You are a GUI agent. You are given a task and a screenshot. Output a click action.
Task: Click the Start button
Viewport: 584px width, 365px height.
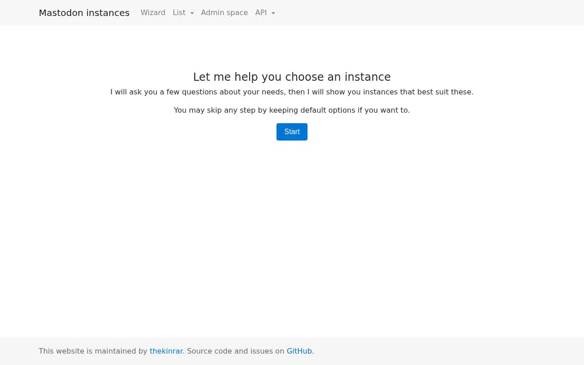pos(292,132)
